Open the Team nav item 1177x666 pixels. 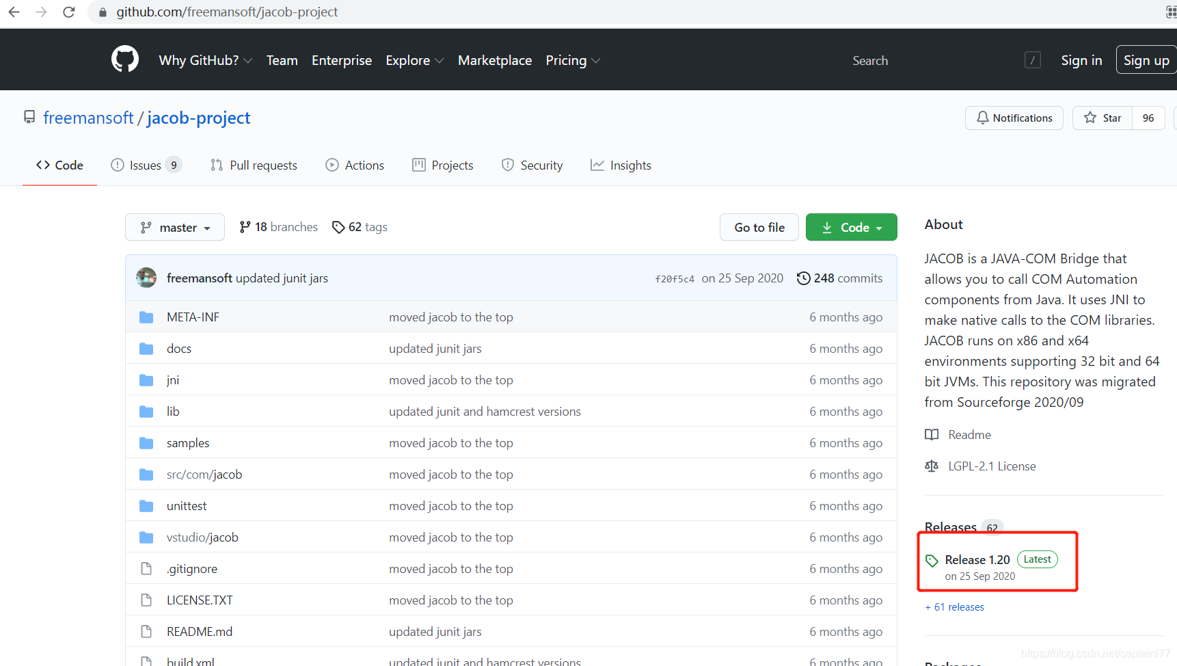(x=282, y=60)
